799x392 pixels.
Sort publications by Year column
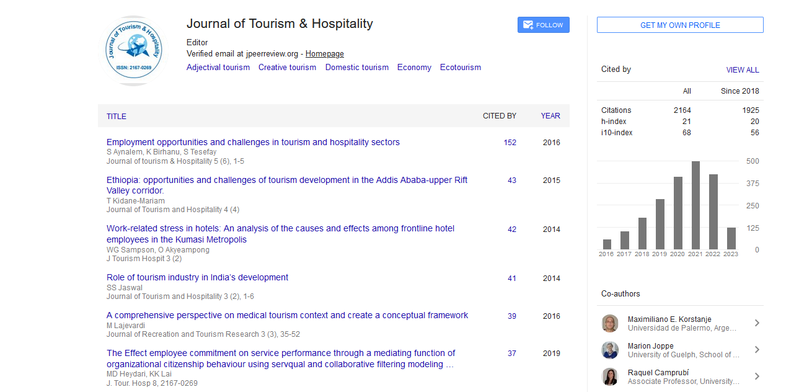click(550, 116)
